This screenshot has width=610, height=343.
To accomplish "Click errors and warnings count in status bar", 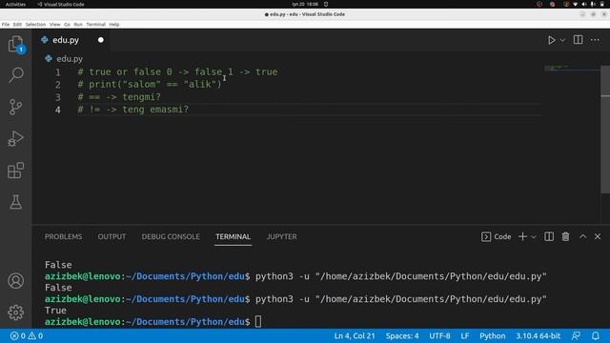I will pyautogui.click(x=27, y=335).
